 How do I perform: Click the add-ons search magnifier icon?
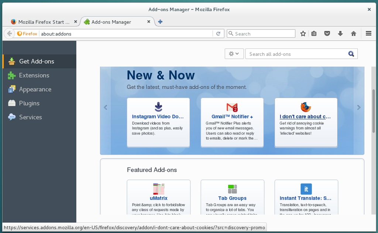coord(351,54)
